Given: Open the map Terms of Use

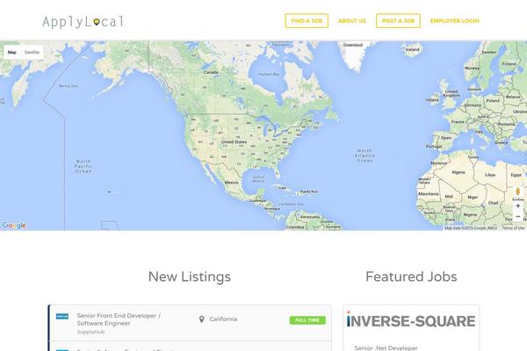Looking at the screenshot, I should pos(513,228).
